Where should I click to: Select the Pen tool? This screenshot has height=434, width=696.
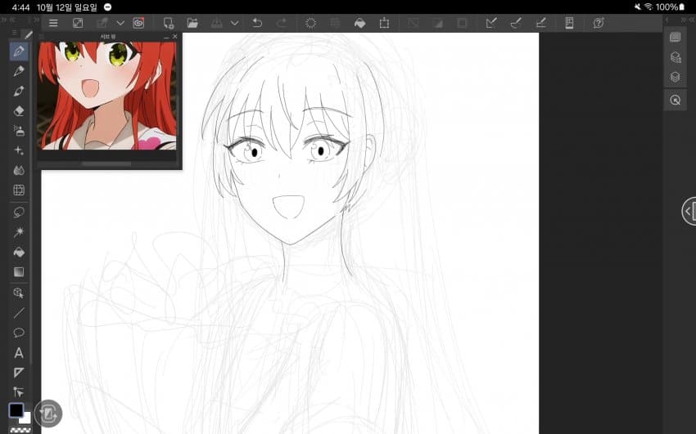tap(20, 51)
